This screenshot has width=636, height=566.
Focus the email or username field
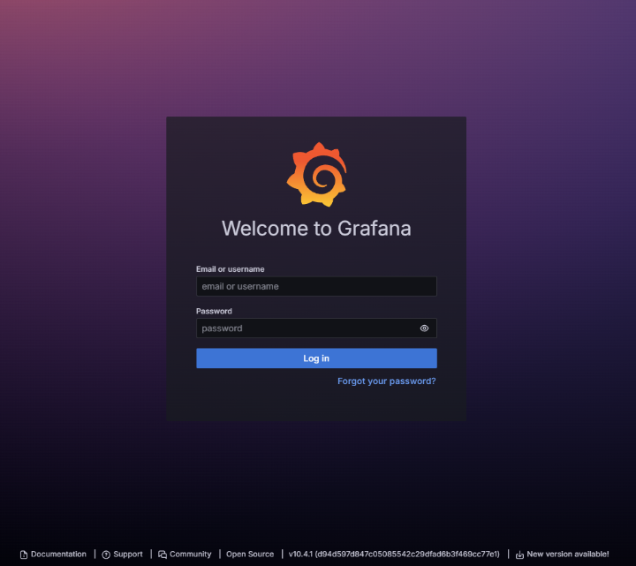[316, 286]
